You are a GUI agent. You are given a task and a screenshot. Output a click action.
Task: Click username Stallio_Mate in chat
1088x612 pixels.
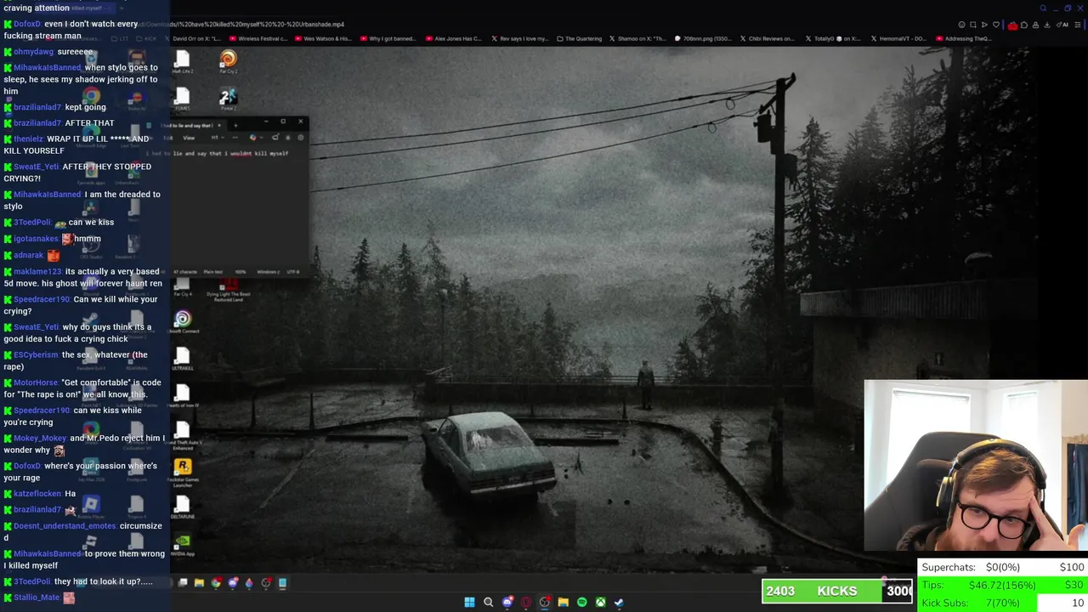click(x=37, y=598)
